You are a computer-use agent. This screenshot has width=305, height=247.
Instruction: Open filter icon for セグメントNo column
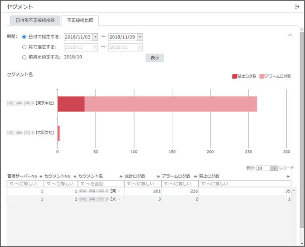(x=49, y=183)
